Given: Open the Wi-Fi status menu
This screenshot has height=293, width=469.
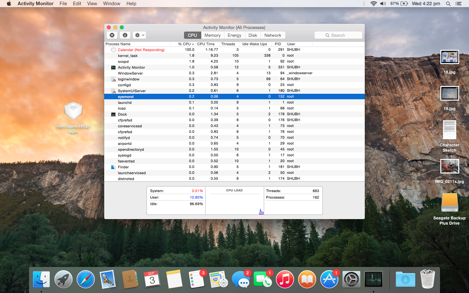Looking at the screenshot, I should coord(374,4).
